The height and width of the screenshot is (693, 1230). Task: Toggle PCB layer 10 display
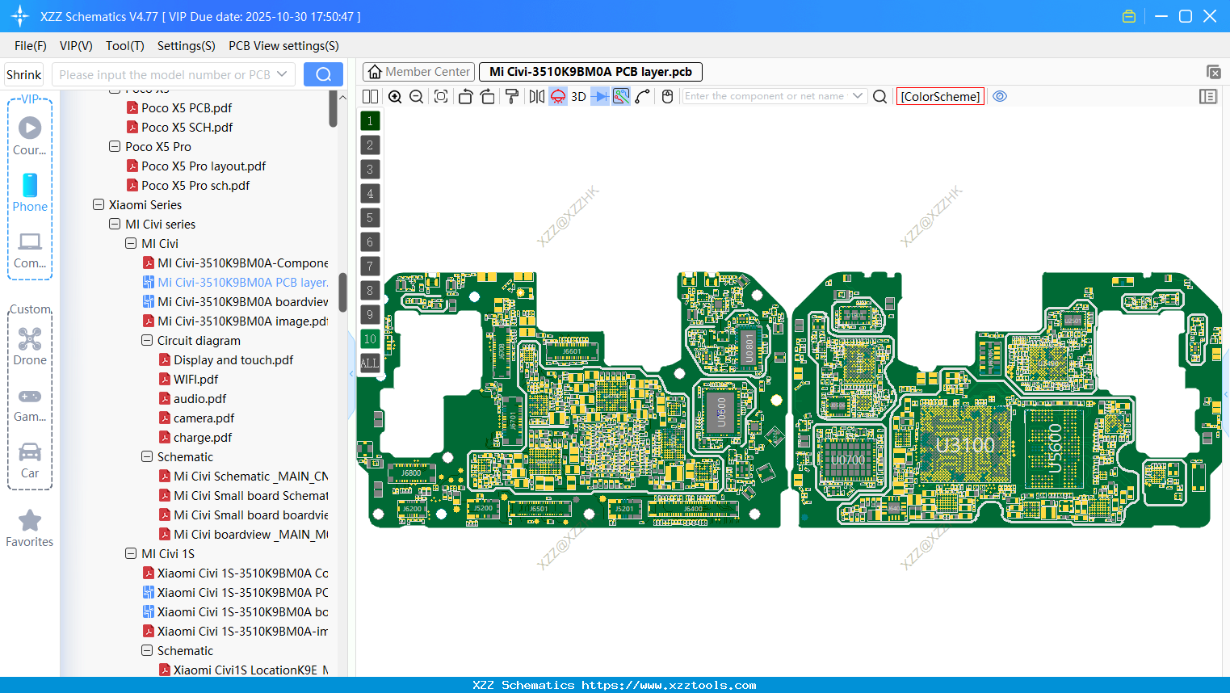(x=369, y=338)
